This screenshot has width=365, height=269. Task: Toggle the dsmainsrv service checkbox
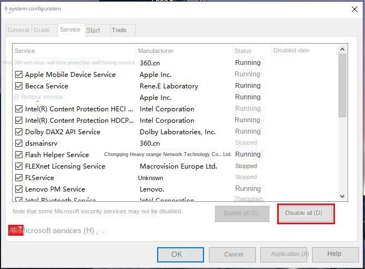click(19, 144)
